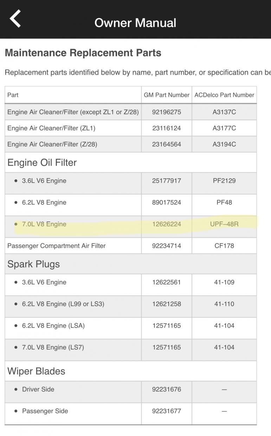Select the highlighted 7.0L V8 Engine row label
The height and width of the screenshot is (436, 271).
44,224
